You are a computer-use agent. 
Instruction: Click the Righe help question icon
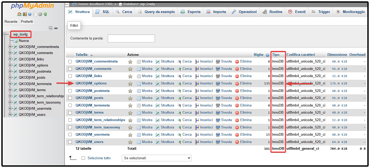pos(267,55)
